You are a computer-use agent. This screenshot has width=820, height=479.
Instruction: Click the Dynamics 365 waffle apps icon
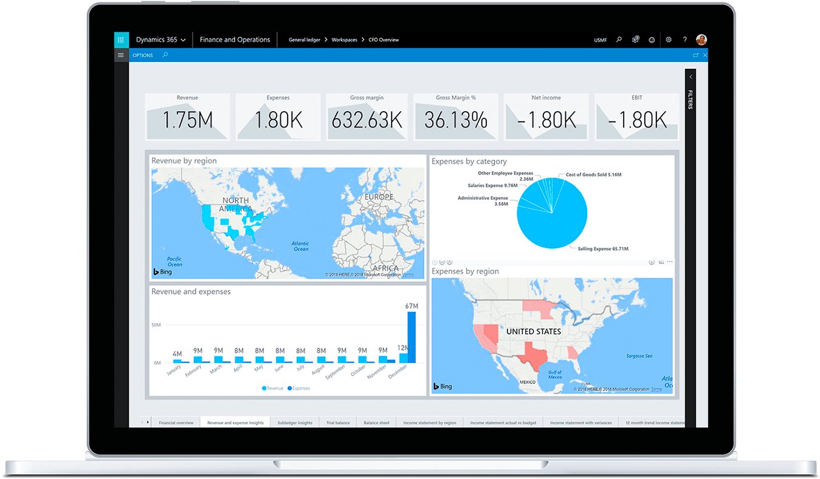(121, 39)
